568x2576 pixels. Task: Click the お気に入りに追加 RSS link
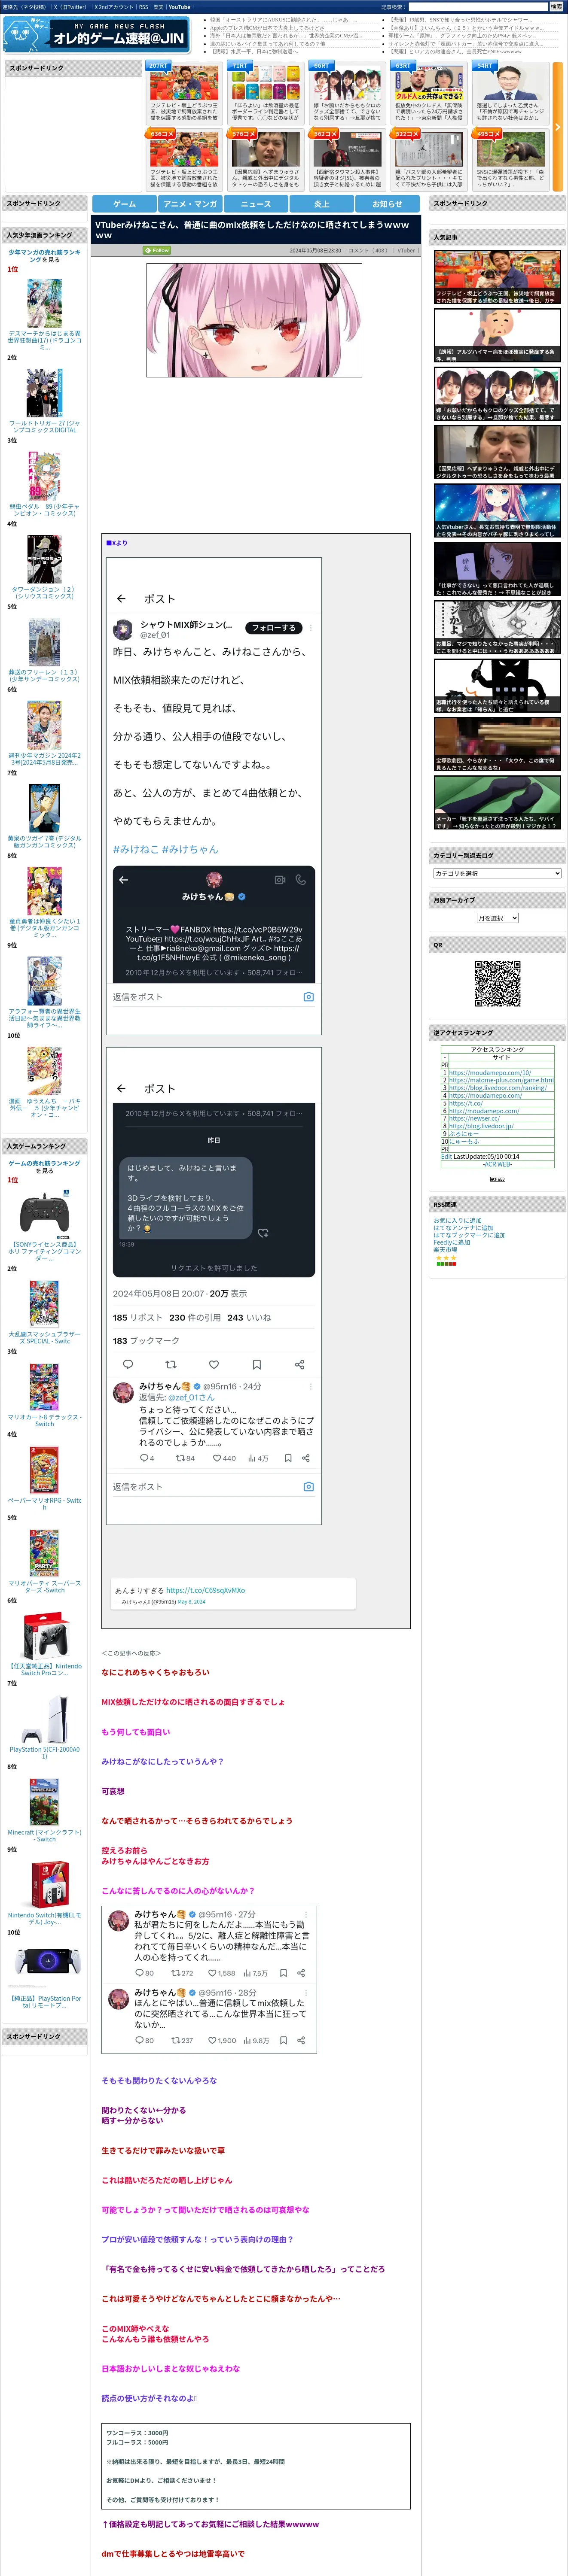(457, 1221)
